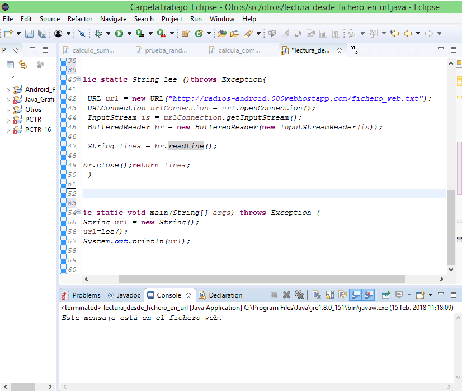Click the Save All icon

click(42, 34)
